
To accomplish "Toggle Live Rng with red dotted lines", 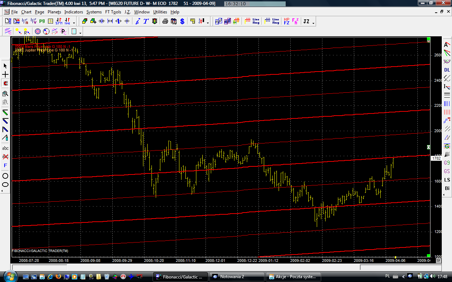I will pos(252,21).
